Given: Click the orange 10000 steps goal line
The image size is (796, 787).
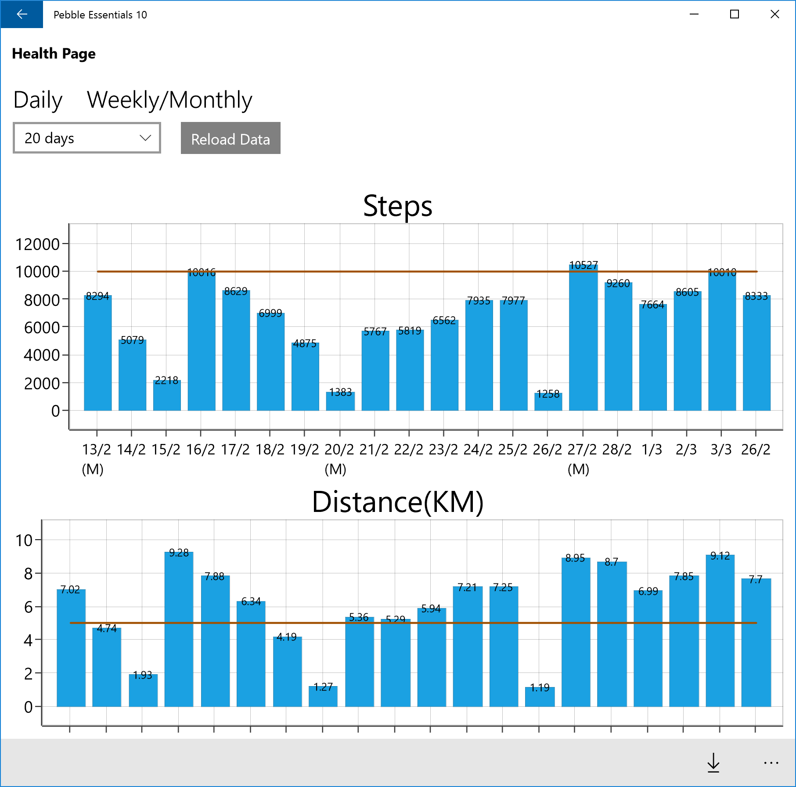Looking at the screenshot, I should 427,272.
